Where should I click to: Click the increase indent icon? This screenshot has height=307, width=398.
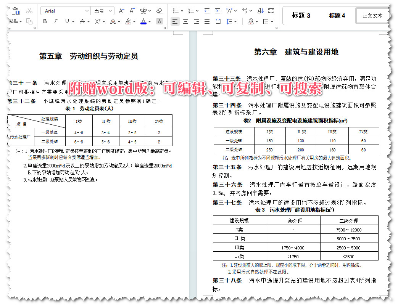[x=218, y=11]
